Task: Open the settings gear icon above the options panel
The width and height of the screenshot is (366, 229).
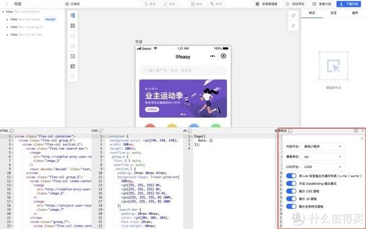Action: pos(356,131)
